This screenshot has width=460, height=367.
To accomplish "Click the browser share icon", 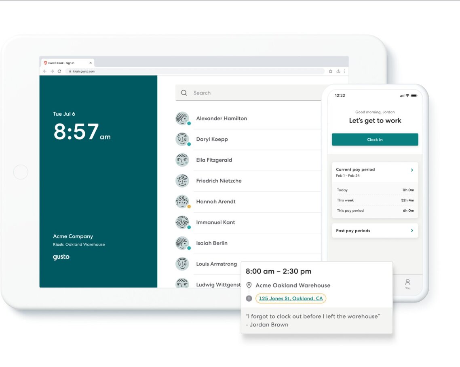I will pos(338,71).
